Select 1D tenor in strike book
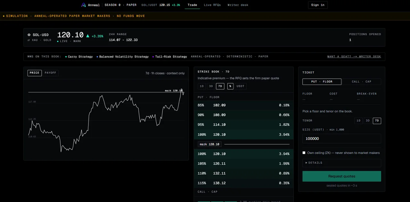Image resolution: width=410 pixels, height=202 pixels. (202, 86)
